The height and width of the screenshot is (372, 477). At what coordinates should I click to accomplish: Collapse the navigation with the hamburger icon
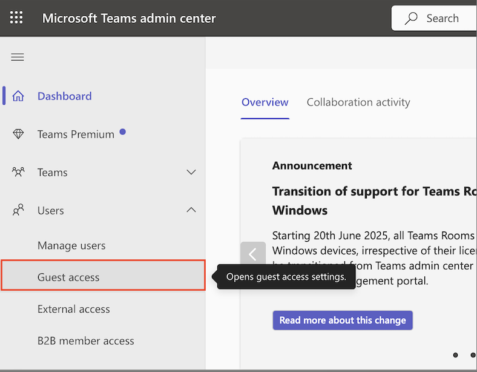point(18,57)
